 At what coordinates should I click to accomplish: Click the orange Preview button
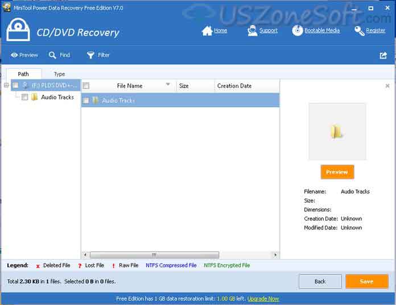point(337,172)
